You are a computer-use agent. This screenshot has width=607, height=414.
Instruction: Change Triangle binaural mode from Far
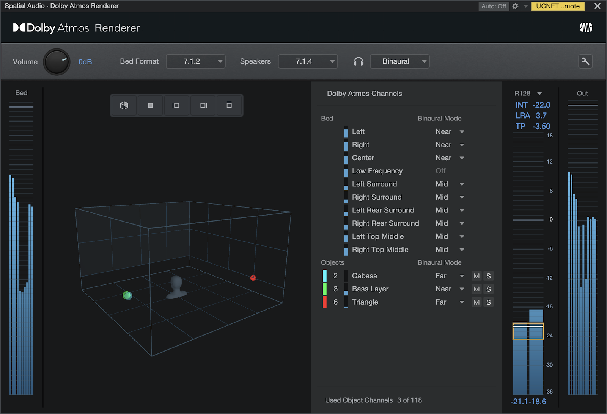(450, 302)
